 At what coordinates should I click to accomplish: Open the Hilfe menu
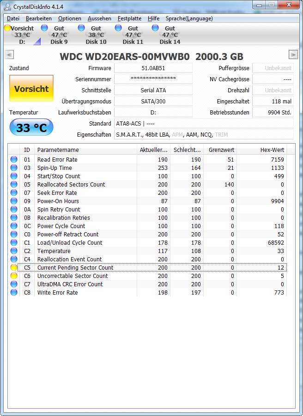pos(154,18)
